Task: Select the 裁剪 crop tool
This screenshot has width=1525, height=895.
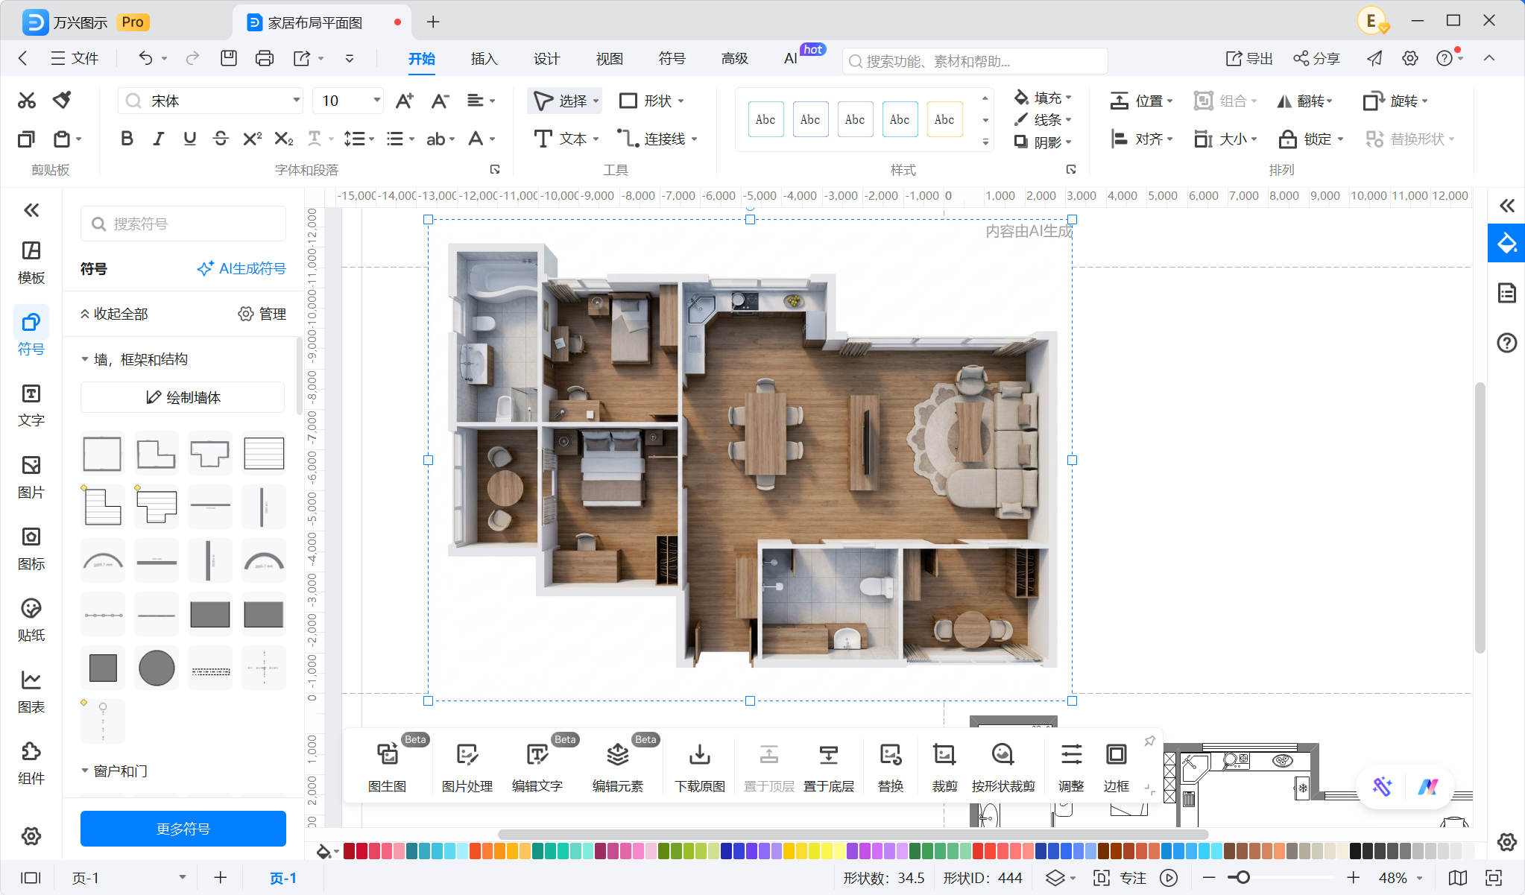Action: (944, 766)
